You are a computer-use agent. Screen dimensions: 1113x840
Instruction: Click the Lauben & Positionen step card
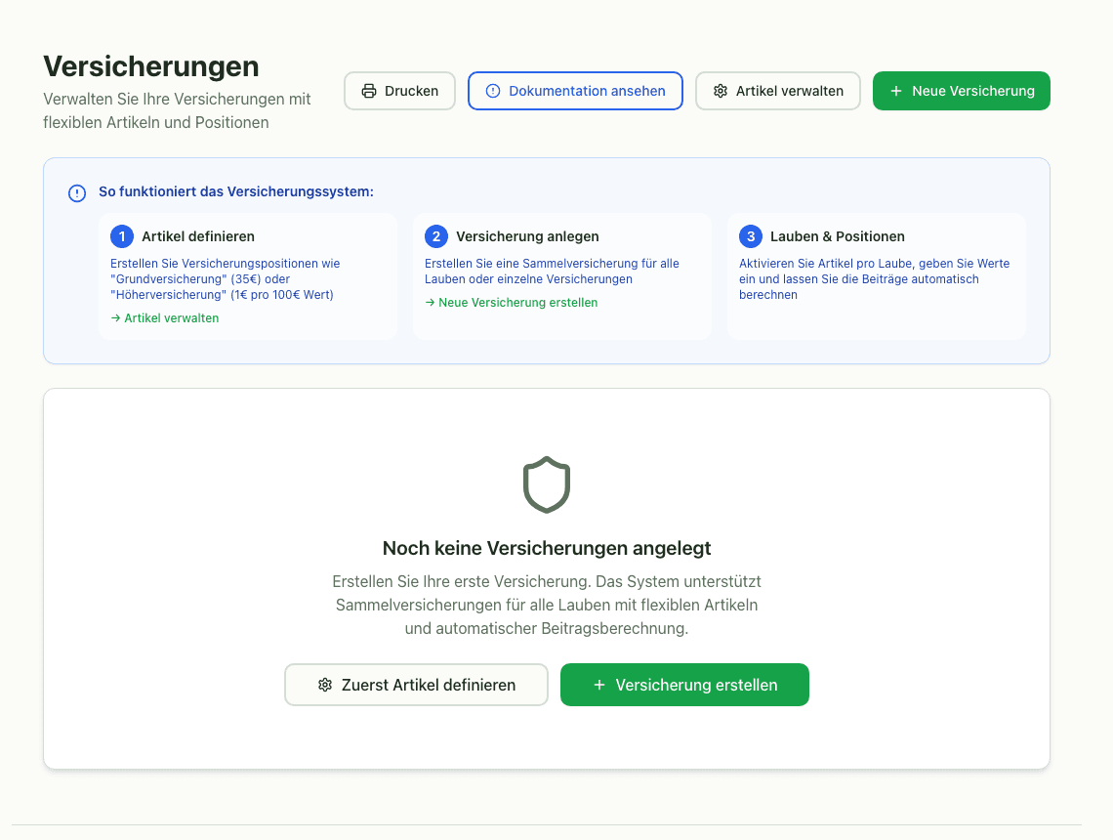coord(876,275)
